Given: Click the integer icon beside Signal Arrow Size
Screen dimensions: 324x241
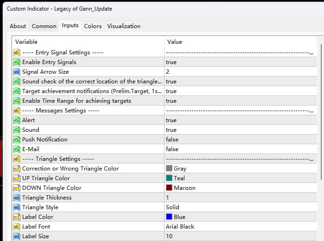Looking at the screenshot, I should pyautogui.click(x=17, y=72).
